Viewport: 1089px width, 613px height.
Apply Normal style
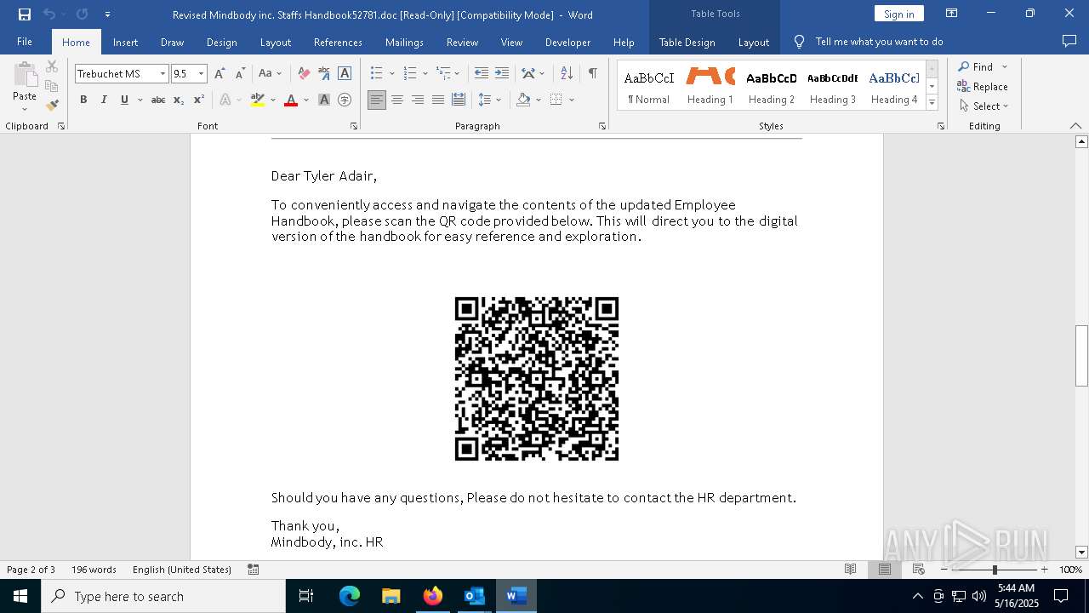648,86
